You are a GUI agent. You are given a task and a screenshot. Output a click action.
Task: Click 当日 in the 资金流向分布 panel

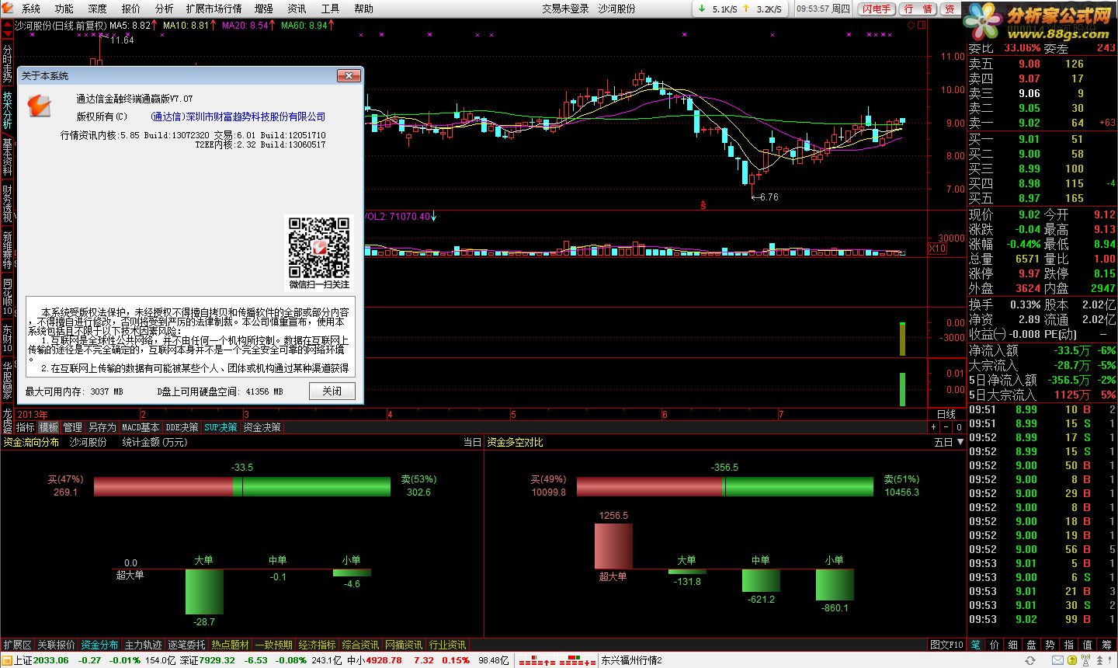(x=472, y=442)
